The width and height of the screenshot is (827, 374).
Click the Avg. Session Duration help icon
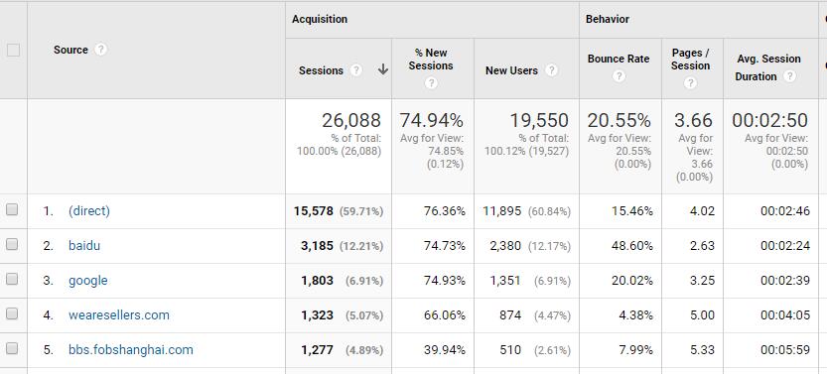pyautogui.click(x=789, y=76)
